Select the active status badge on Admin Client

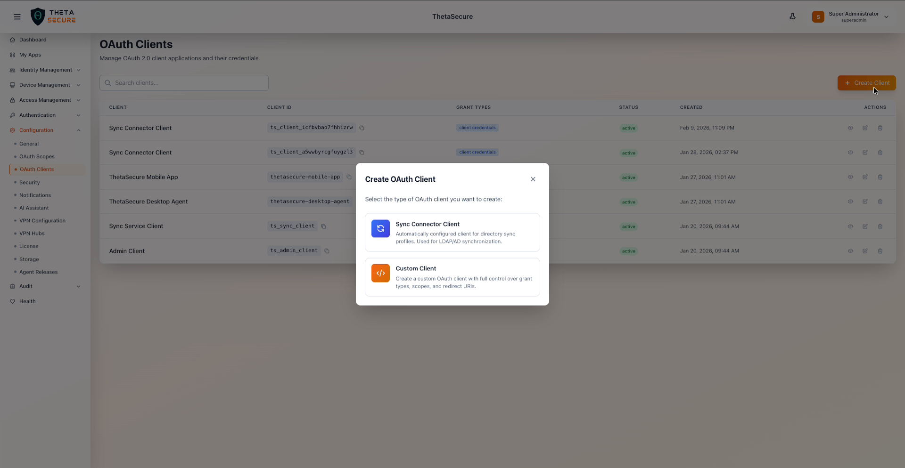click(629, 251)
